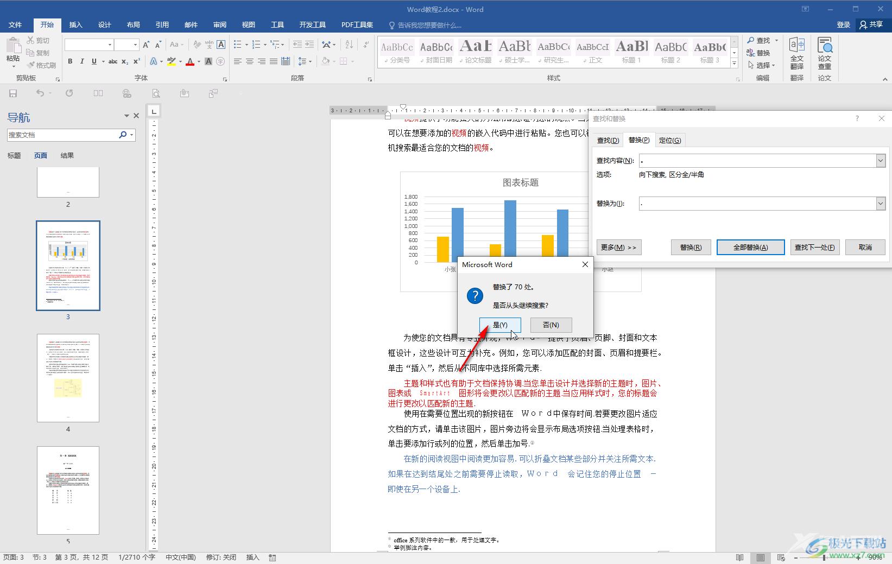Image resolution: width=892 pixels, height=564 pixels.
Task: Click the yellow text highlight swatch
Action: pos(172,61)
